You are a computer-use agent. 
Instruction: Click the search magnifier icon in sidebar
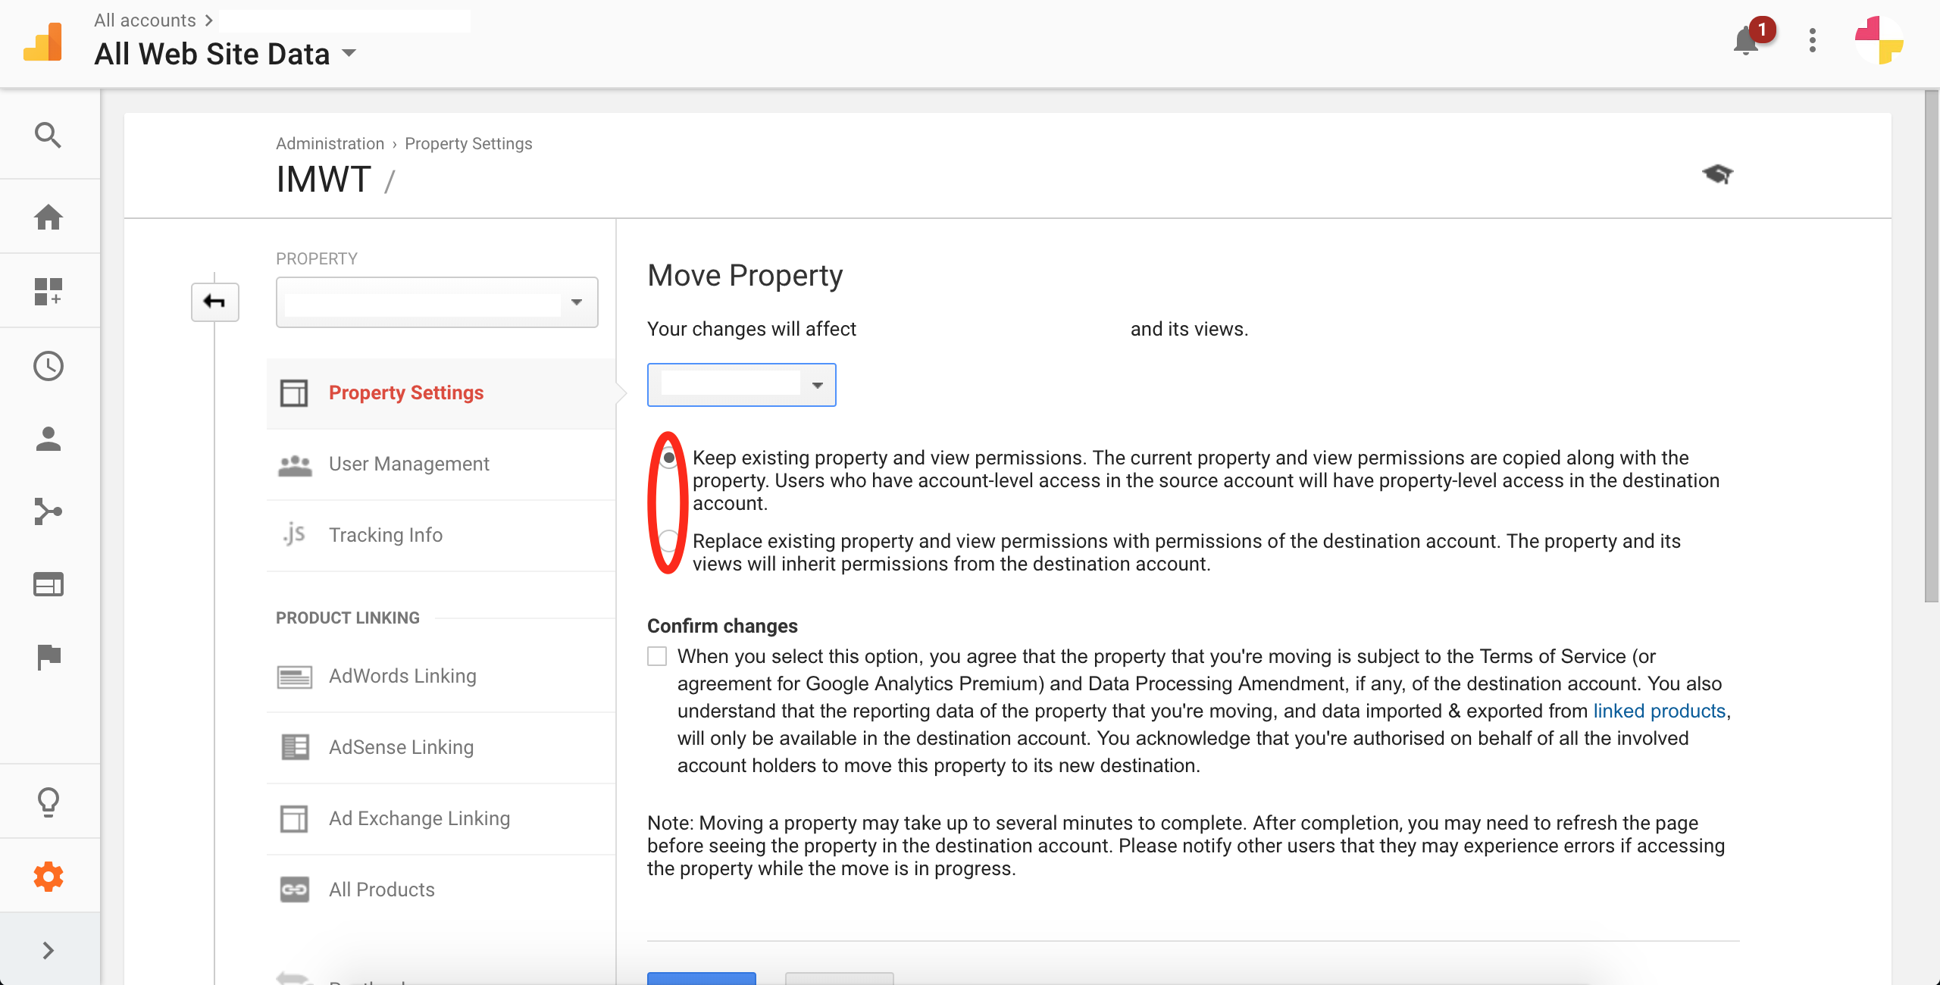coord(48,136)
